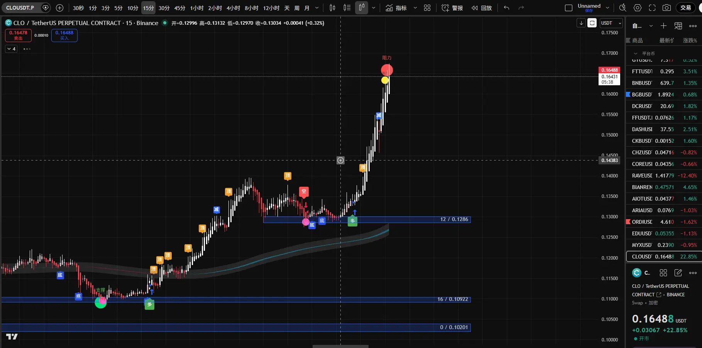Sort watchlist by 涨跌% column
Screen dimensions: 702x348
(690, 41)
